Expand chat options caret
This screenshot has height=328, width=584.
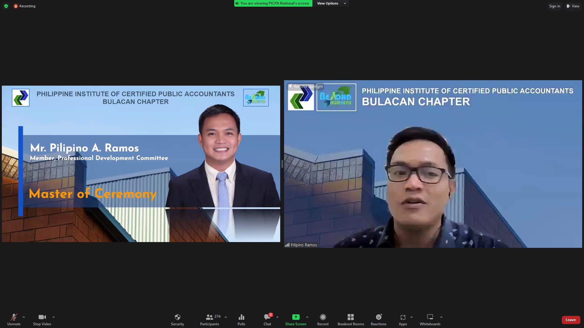tap(277, 317)
